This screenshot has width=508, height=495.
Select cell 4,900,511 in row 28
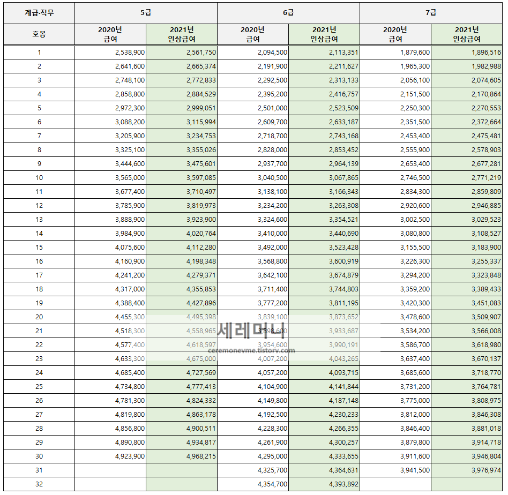tap(182, 429)
